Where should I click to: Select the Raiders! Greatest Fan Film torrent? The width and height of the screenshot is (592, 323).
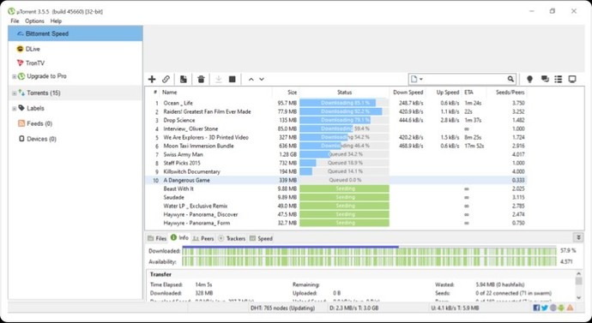coord(336,111)
